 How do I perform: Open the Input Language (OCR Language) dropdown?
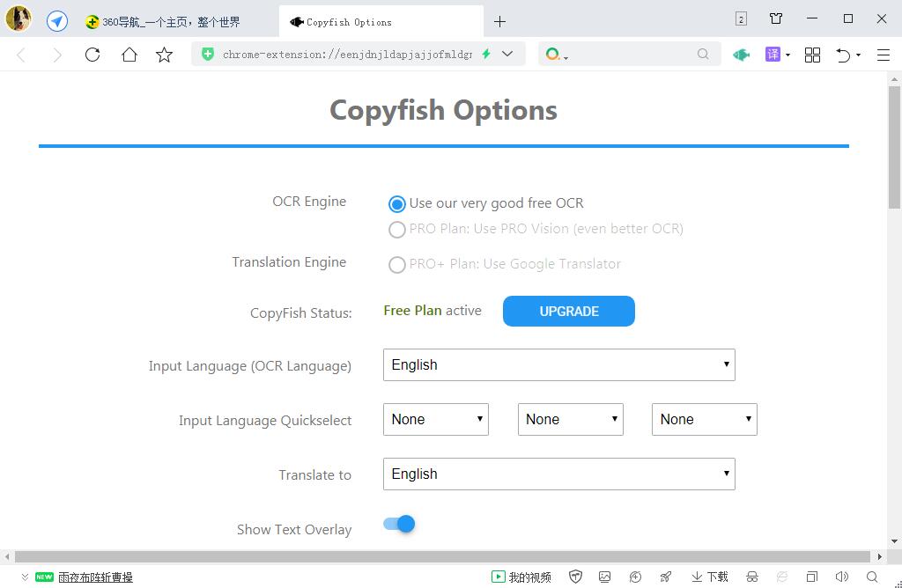pos(559,365)
